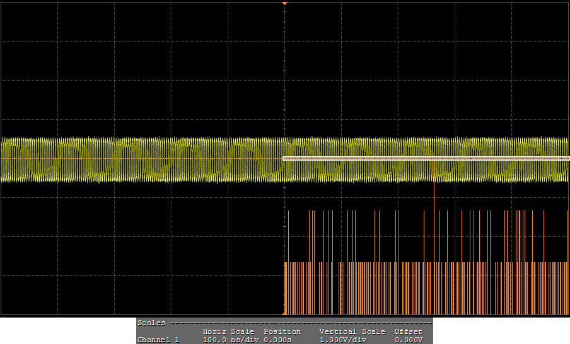570x344 pixels.
Task: Select the white horizontal histogram window bar
Action: 426,159
